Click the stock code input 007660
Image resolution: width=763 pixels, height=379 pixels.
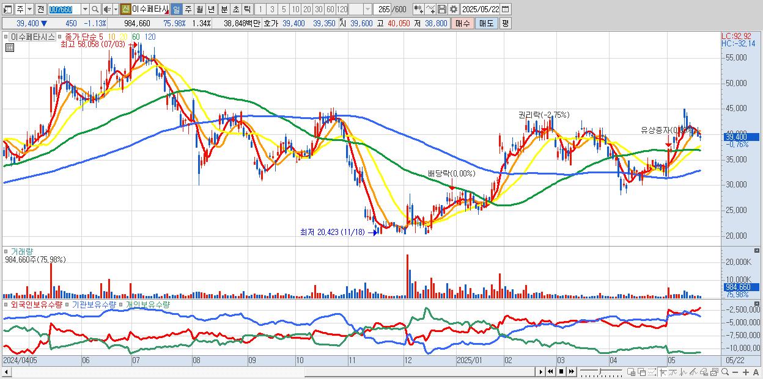point(64,9)
